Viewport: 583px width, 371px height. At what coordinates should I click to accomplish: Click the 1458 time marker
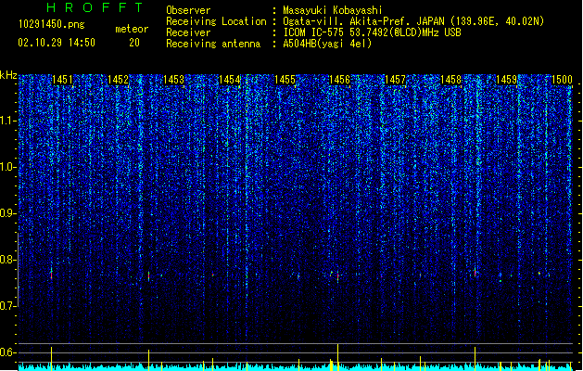(x=451, y=80)
